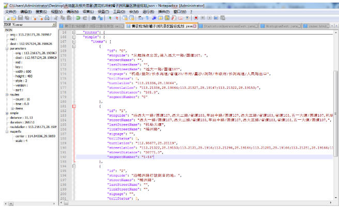339x208 pixels.
Task: Click the Cut scissors toolbar icon
Action: coord(56,18)
